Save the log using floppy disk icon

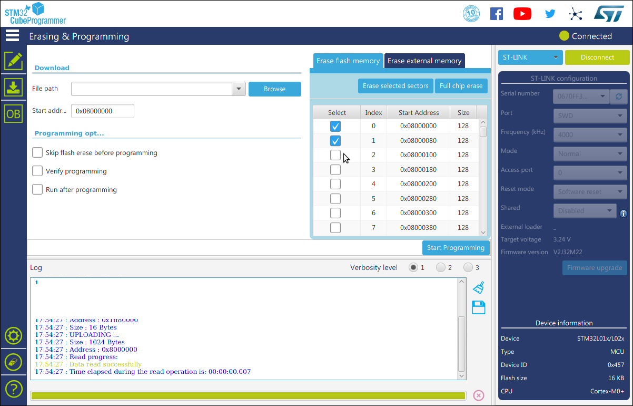click(478, 307)
